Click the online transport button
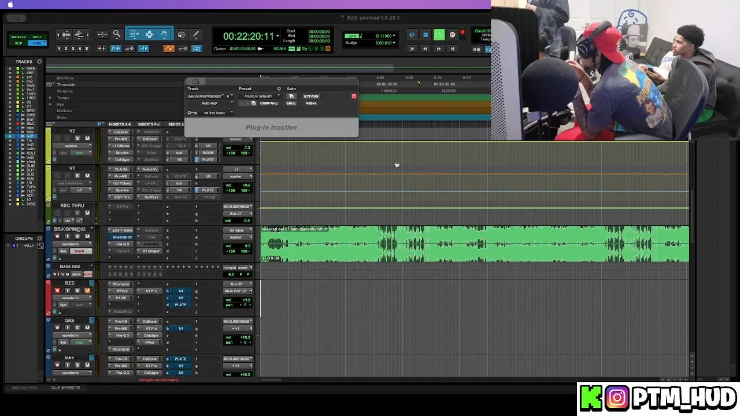The height and width of the screenshot is (416, 740). click(x=412, y=35)
